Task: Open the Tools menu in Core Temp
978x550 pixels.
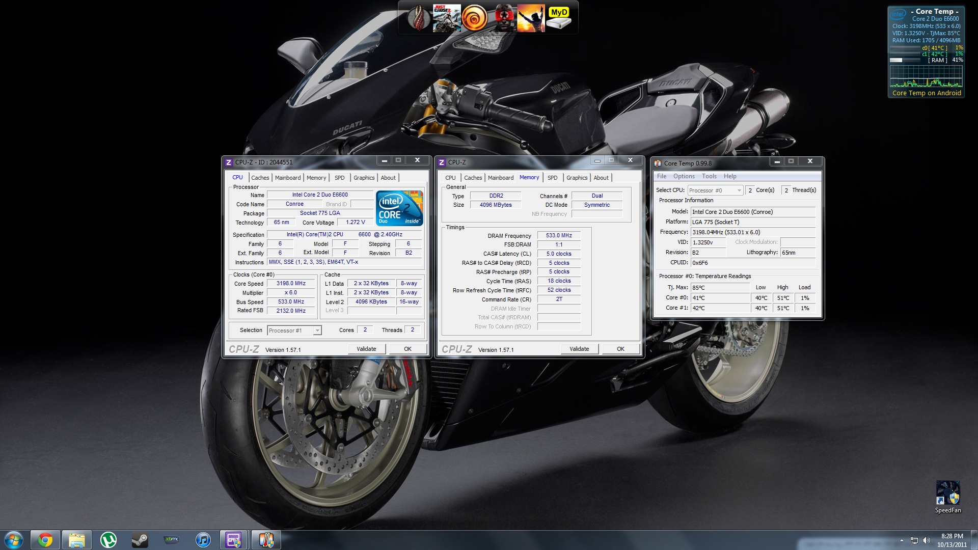Action: 709,176
